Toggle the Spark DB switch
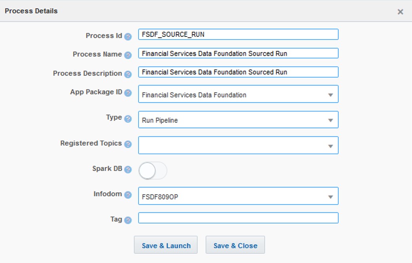Screen dimensions: 412x263 pos(152,170)
